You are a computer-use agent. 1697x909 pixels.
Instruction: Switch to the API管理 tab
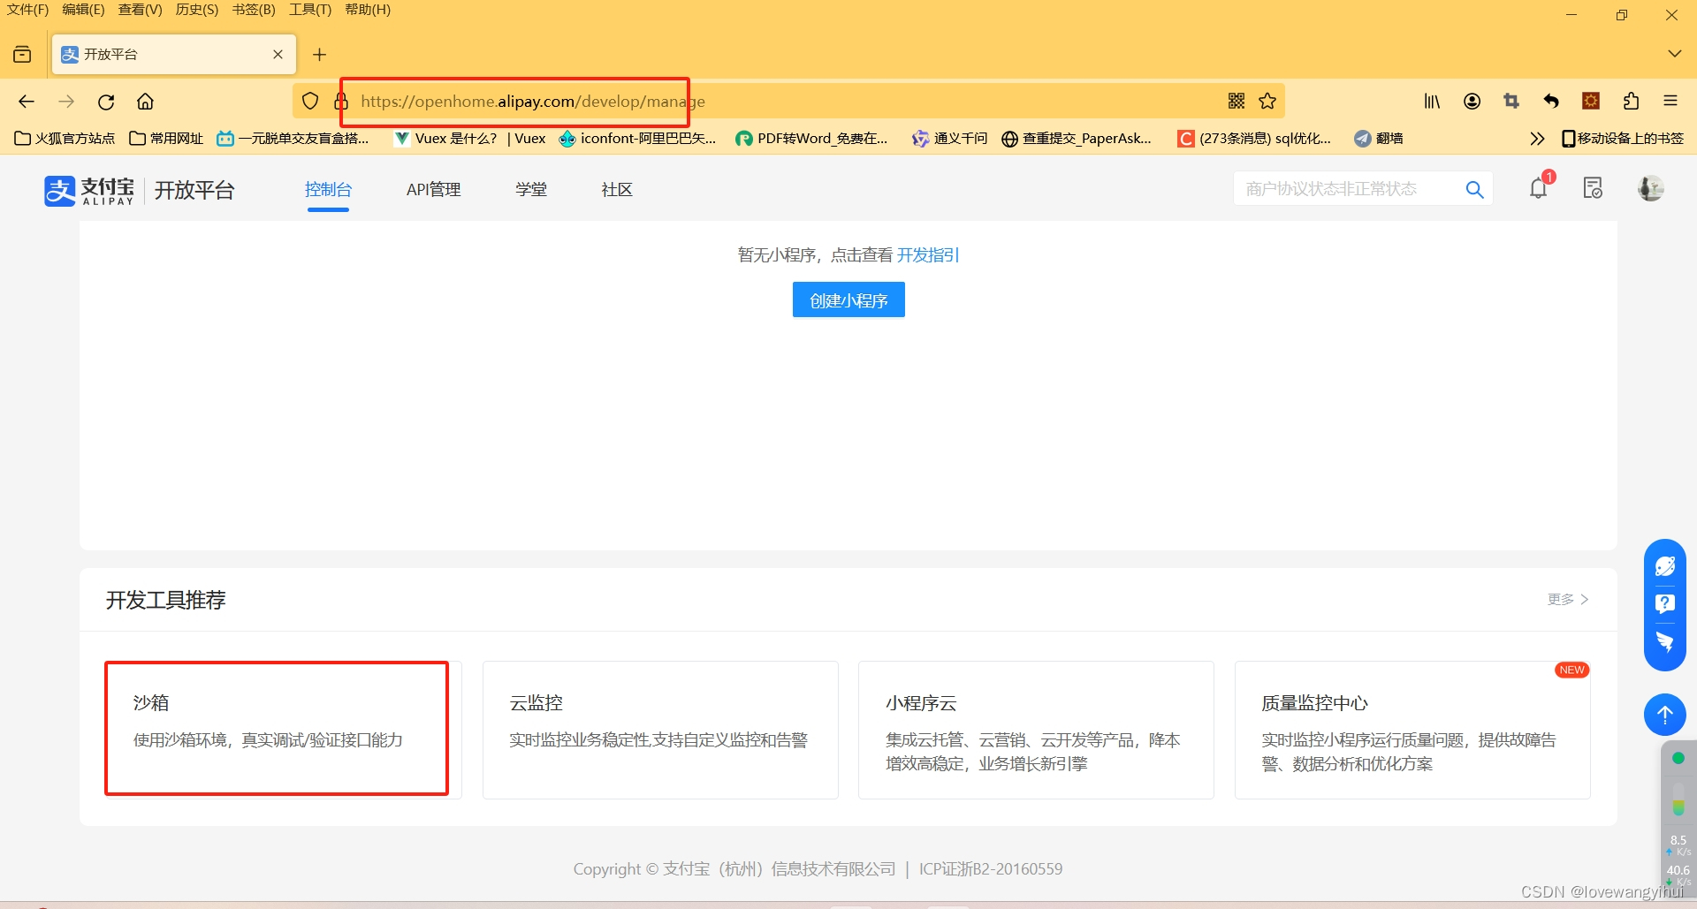433,190
